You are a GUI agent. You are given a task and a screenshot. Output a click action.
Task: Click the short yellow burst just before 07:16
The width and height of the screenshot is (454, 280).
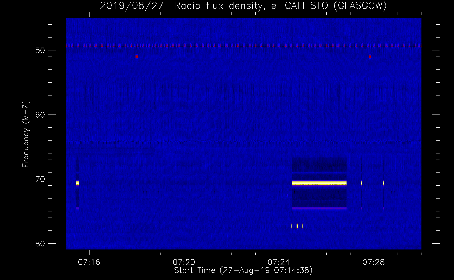(77, 183)
